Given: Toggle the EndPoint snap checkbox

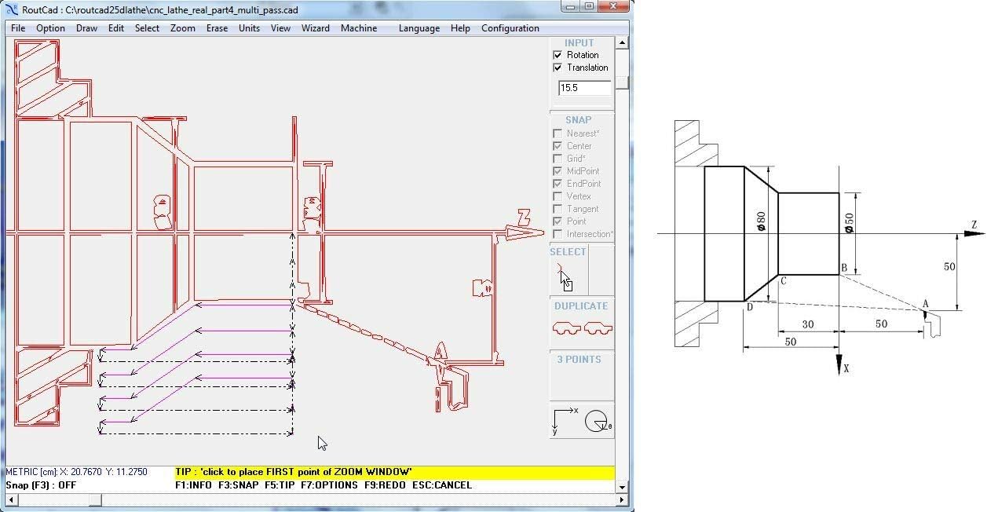Looking at the screenshot, I should point(557,184).
